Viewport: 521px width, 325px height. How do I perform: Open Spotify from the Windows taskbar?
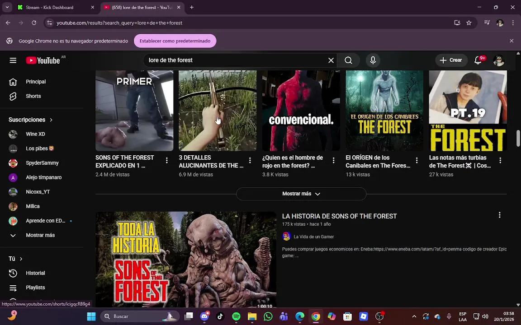236,316
